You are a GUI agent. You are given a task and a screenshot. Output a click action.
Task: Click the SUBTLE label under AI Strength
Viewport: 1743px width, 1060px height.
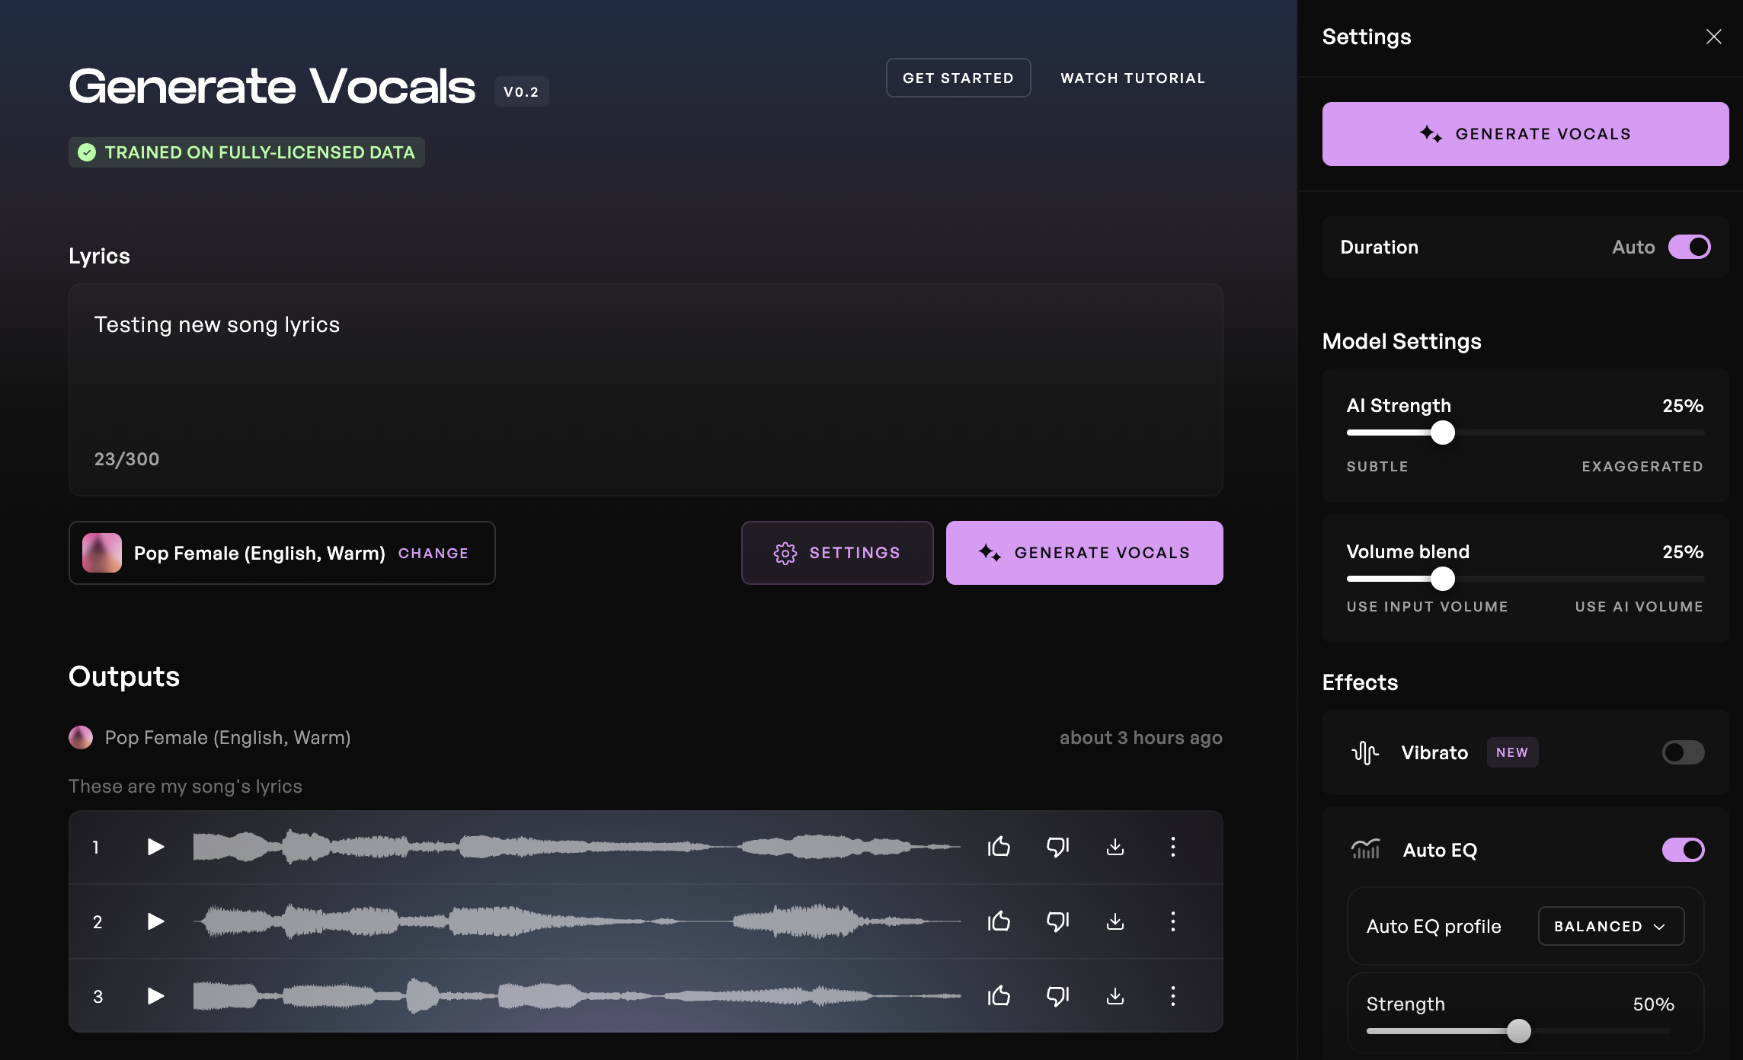(x=1377, y=466)
